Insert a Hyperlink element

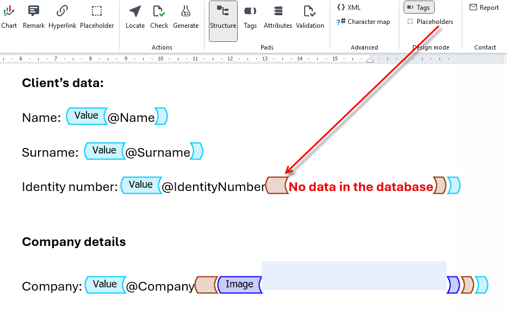pos(62,17)
